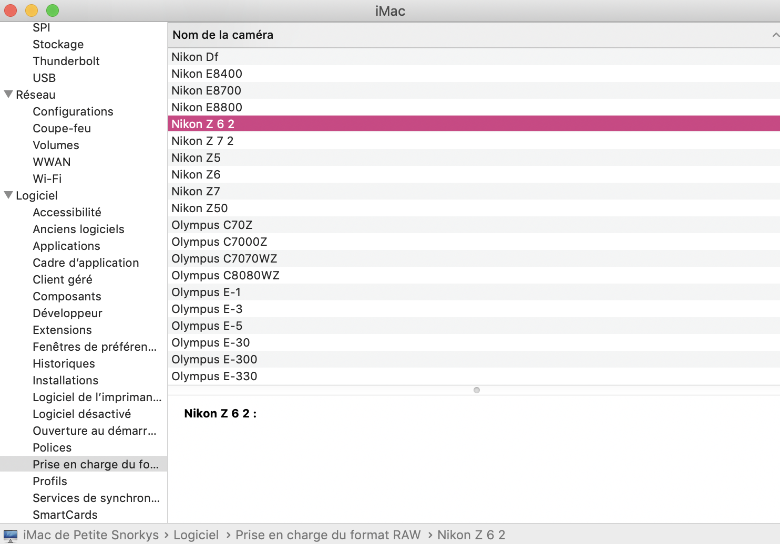Viewport: 780px width, 544px height.
Task: Select the Olympus C8080WZ row
Action: tap(474, 275)
